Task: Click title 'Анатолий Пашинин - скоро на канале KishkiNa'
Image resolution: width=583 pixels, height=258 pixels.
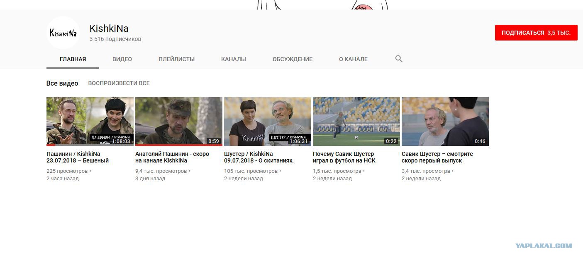Action: point(172,157)
